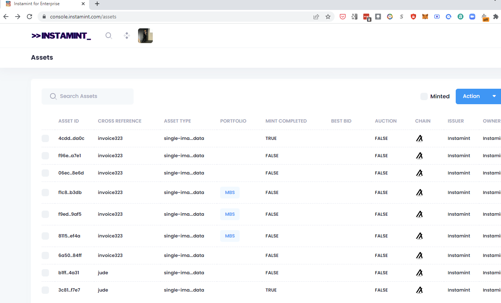Image resolution: width=501 pixels, height=303 pixels.
Task: Click Algorand chain icon for asset f1c8..b3db
Action: click(419, 193)
